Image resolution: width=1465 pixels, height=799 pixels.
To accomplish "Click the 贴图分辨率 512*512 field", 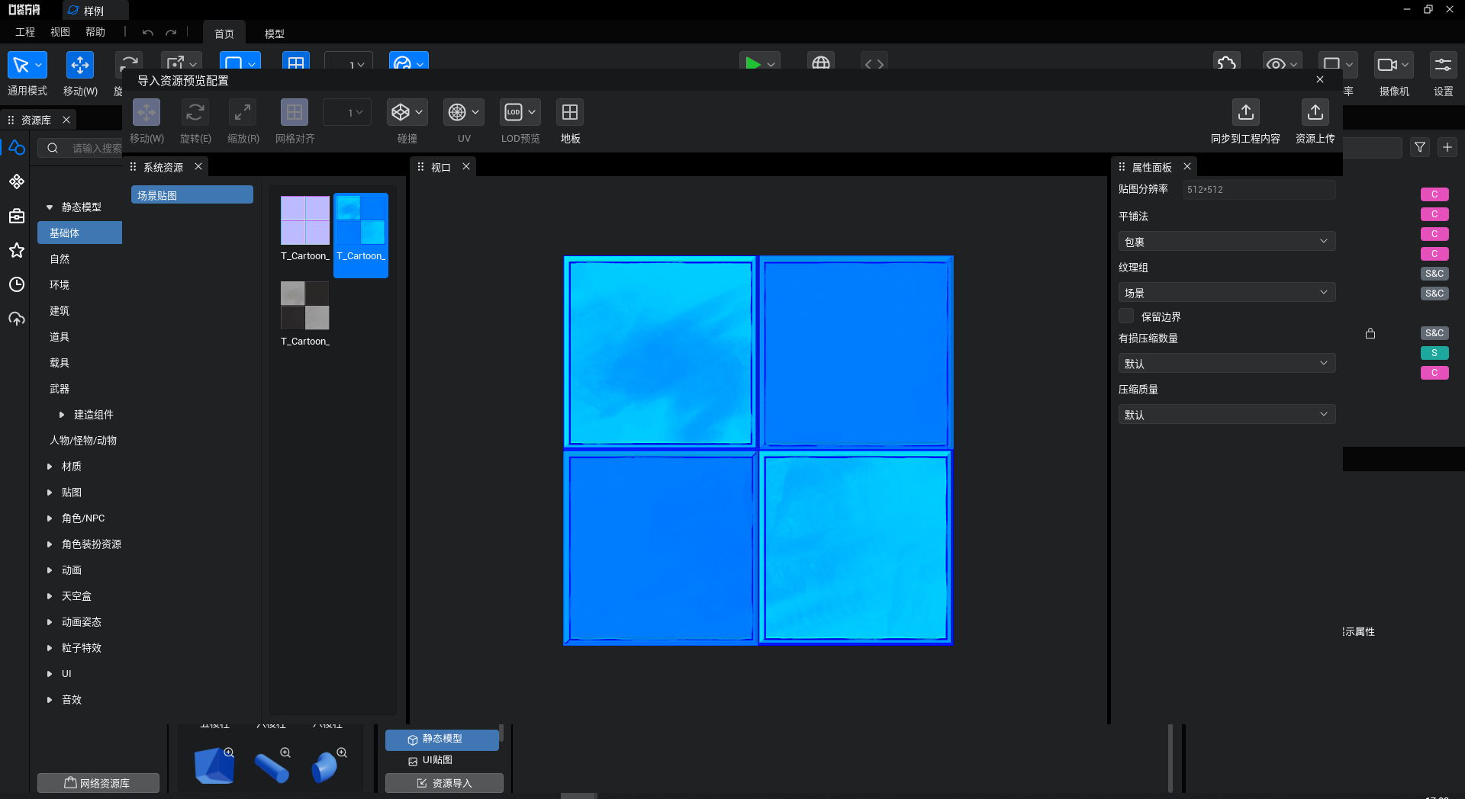I will pos(1259,190).
